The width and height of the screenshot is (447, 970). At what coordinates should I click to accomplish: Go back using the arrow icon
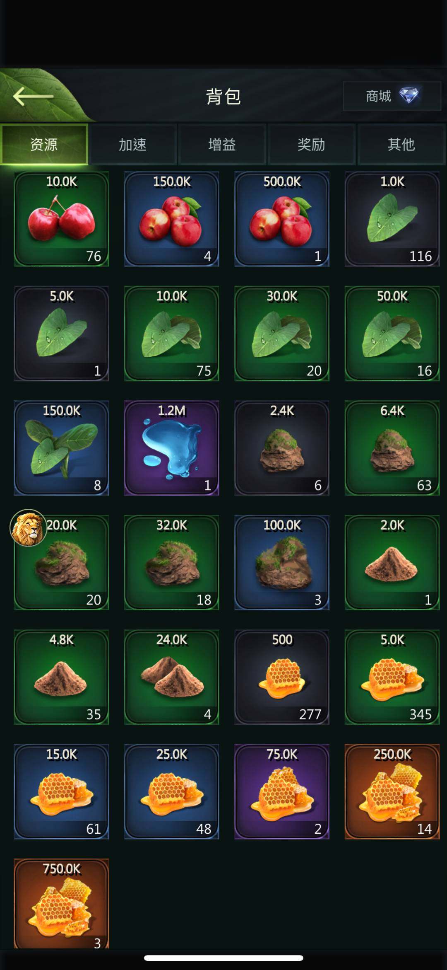tap(33, 97)
